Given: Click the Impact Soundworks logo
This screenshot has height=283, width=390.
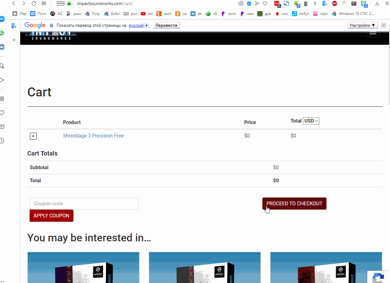Looking at the screenshot, I should pyautogui.click(x=51, y=35).
